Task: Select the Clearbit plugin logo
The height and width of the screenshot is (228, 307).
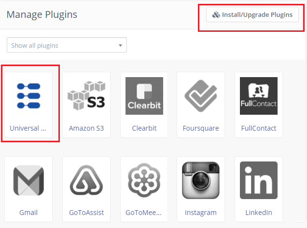Action: pos(144,96)
